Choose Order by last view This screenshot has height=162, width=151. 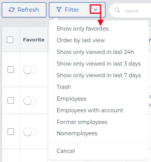pyautogui.click(x=81, y=40)
